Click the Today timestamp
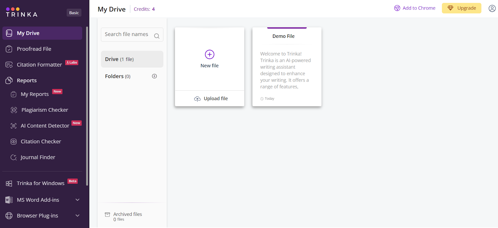The image size is (498, 228). tap(270, 99)
